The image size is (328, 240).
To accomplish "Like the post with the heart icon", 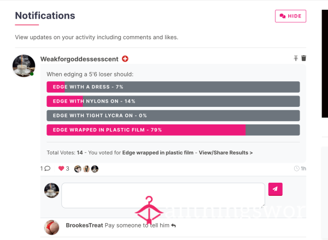I will click(x=61, y=169).
